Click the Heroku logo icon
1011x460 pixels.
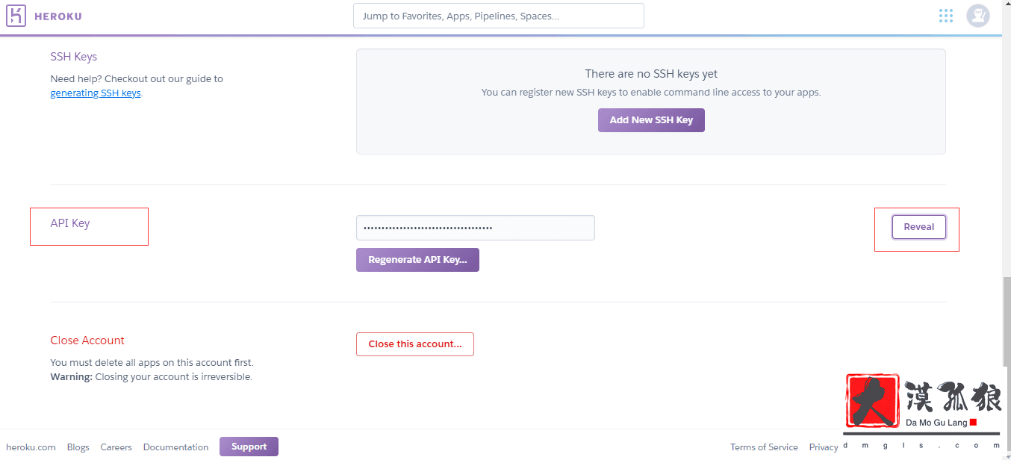coord(16,16)
